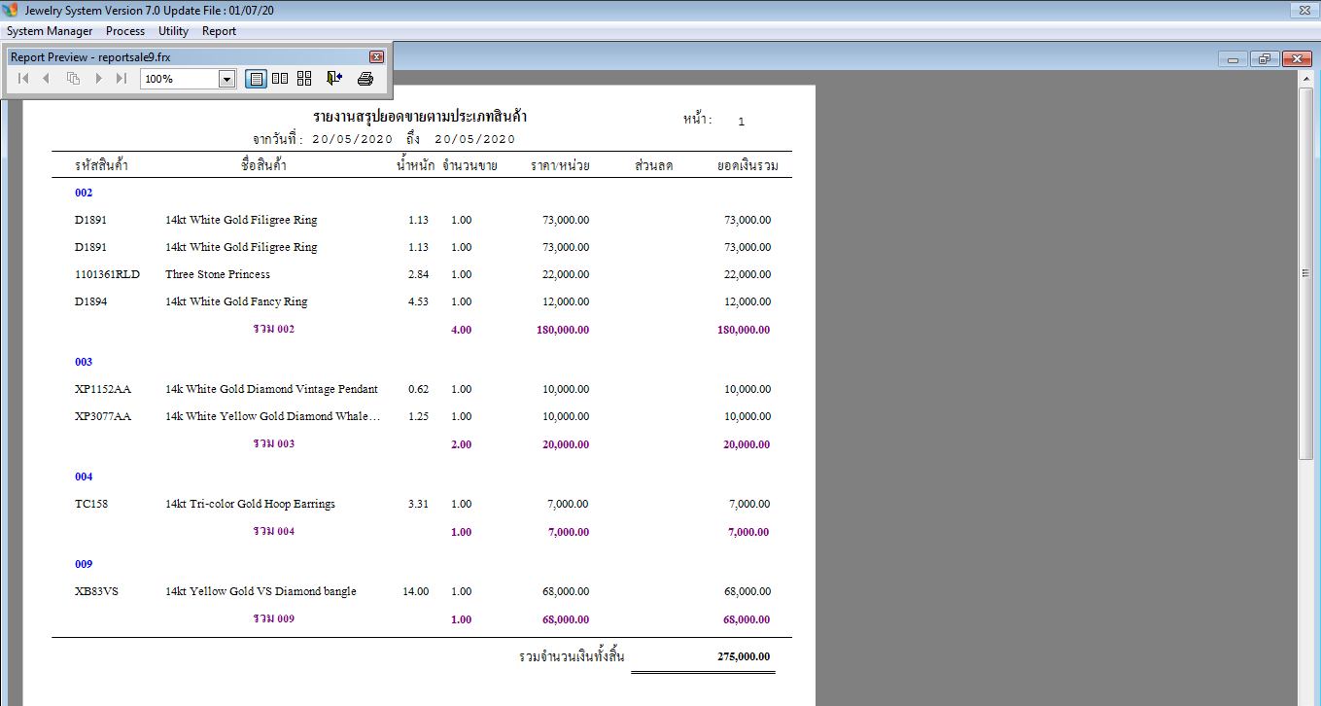1321x706 pixels.
Task: Click product code XP1152AA
Action: [103, 389]
